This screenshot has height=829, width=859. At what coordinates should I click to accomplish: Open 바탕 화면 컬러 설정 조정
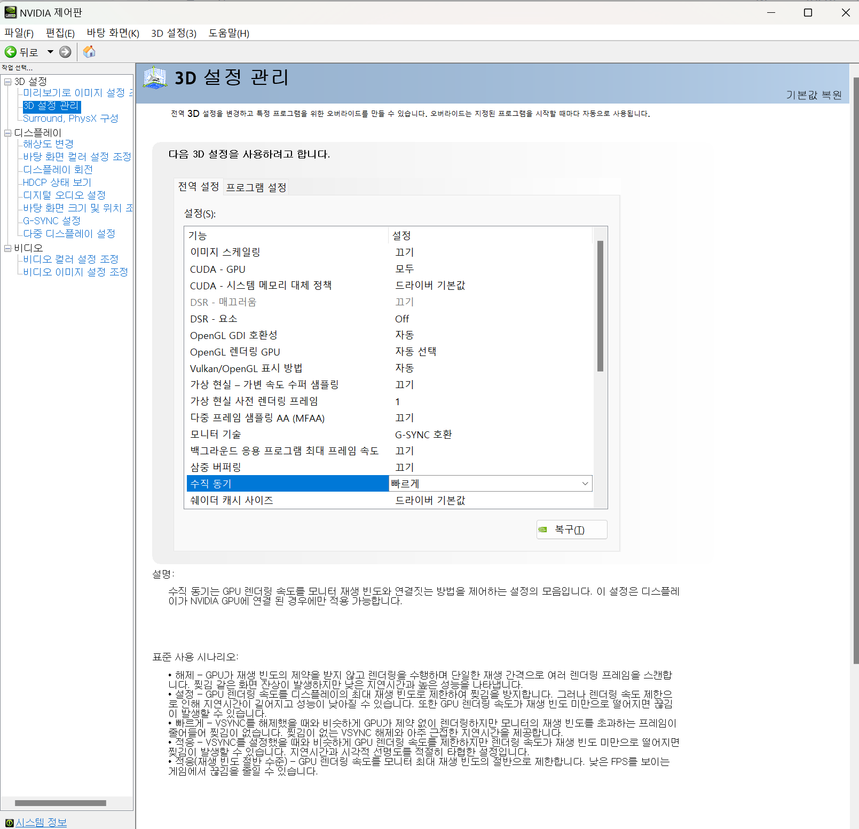[77, 157]
